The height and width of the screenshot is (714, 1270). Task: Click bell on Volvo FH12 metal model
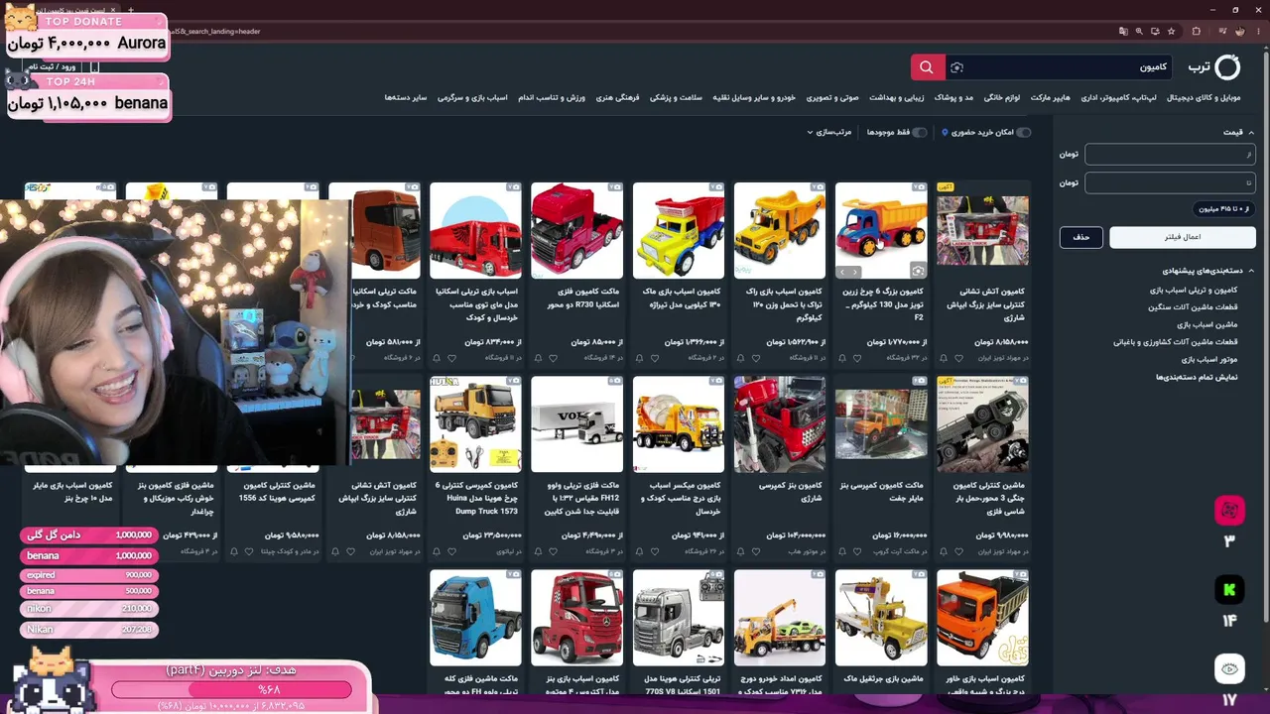pyautogui.click(x=537, y=551)
